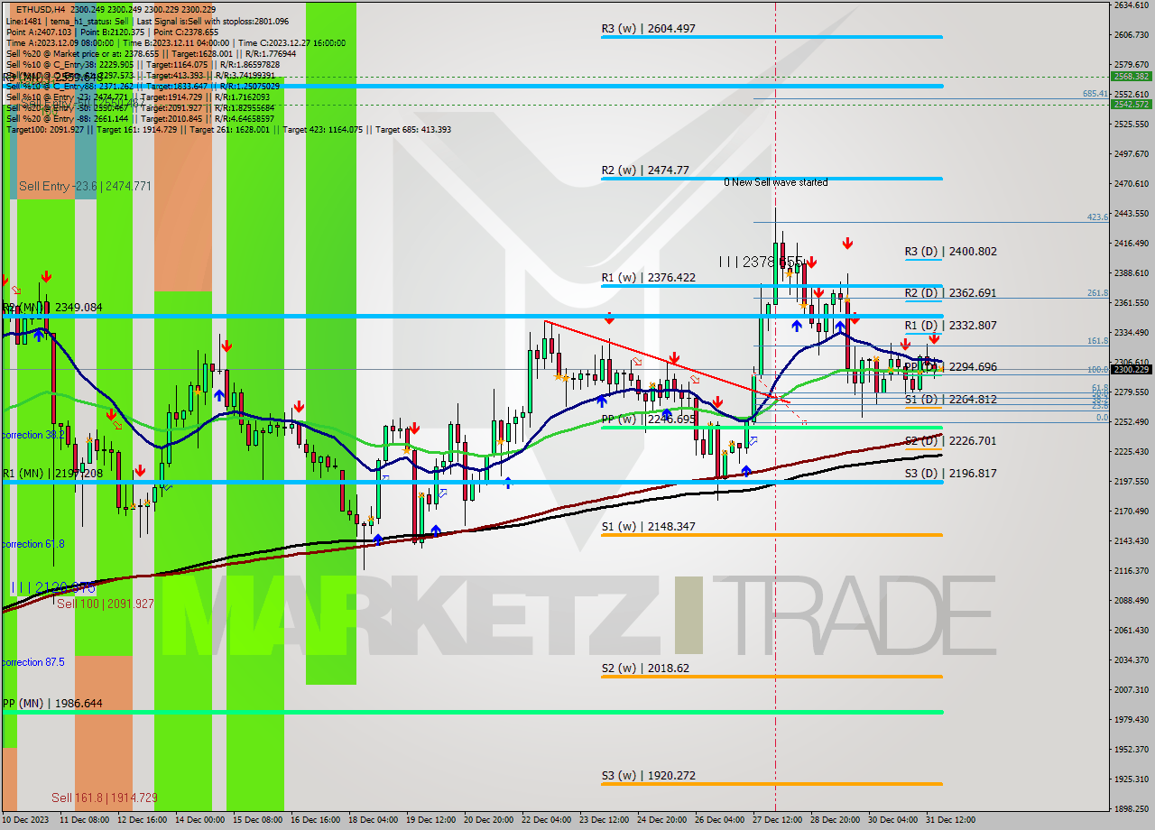Click the S3 (w) | 1920.272 label
This screenshot has height=830, width=1155.
(x=648, y=776)
